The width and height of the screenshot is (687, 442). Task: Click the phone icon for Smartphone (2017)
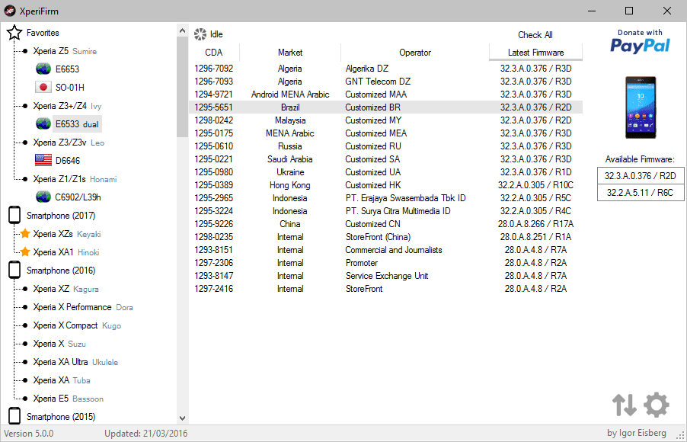click(x=14, y=216)
